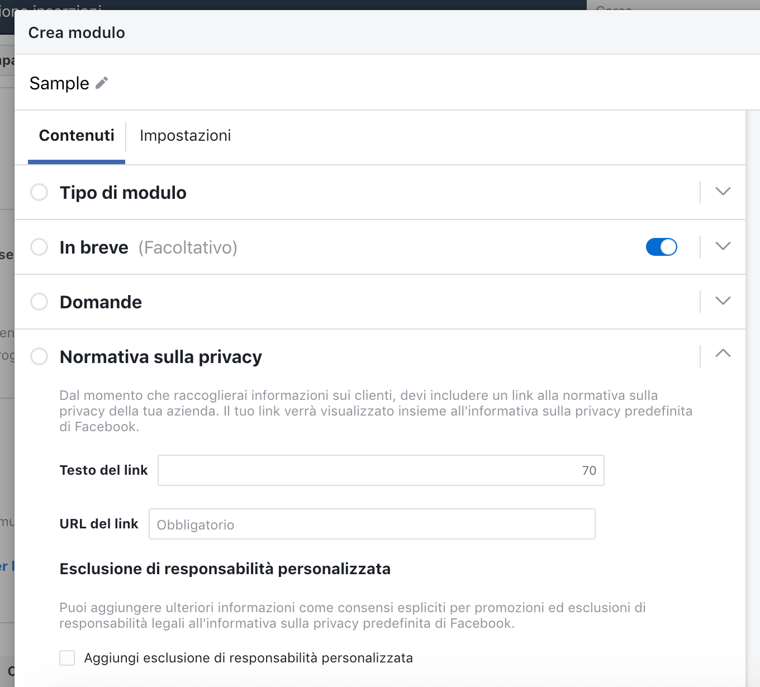
Task: Click the Domande section header
Action: tap(101, 302)
